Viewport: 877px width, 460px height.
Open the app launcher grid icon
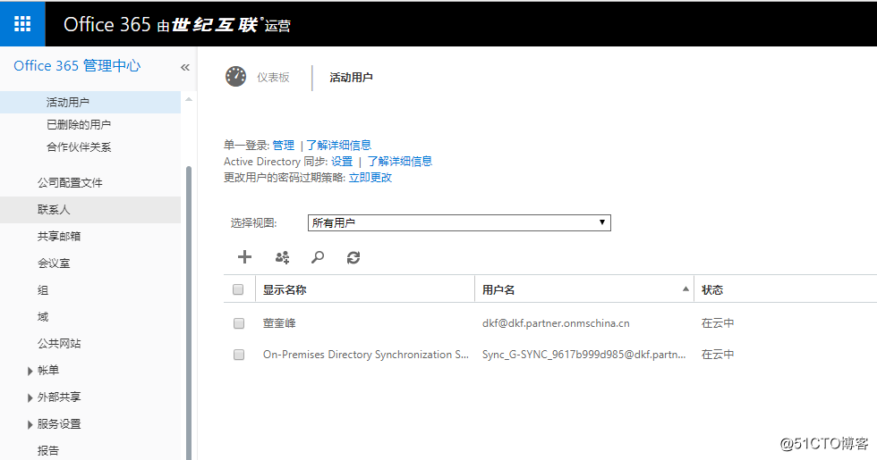[22, 23]
